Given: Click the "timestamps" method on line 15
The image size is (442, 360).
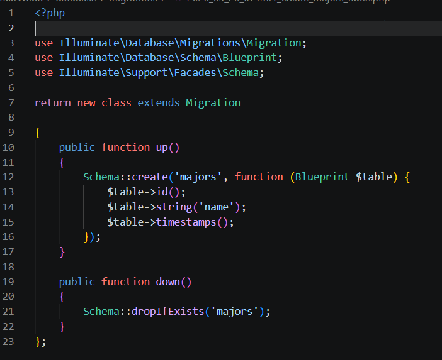Looking at the screenshot, I should coord(186,222).
